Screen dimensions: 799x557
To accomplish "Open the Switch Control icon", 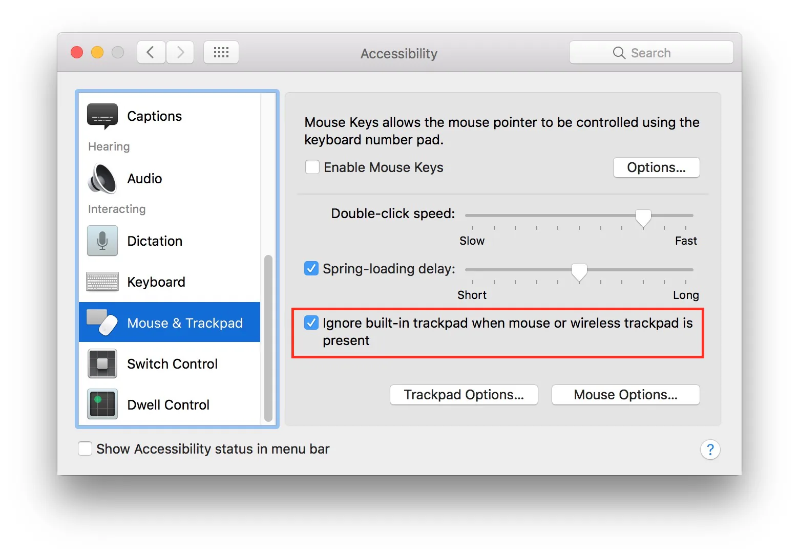I will click(102, 363).
